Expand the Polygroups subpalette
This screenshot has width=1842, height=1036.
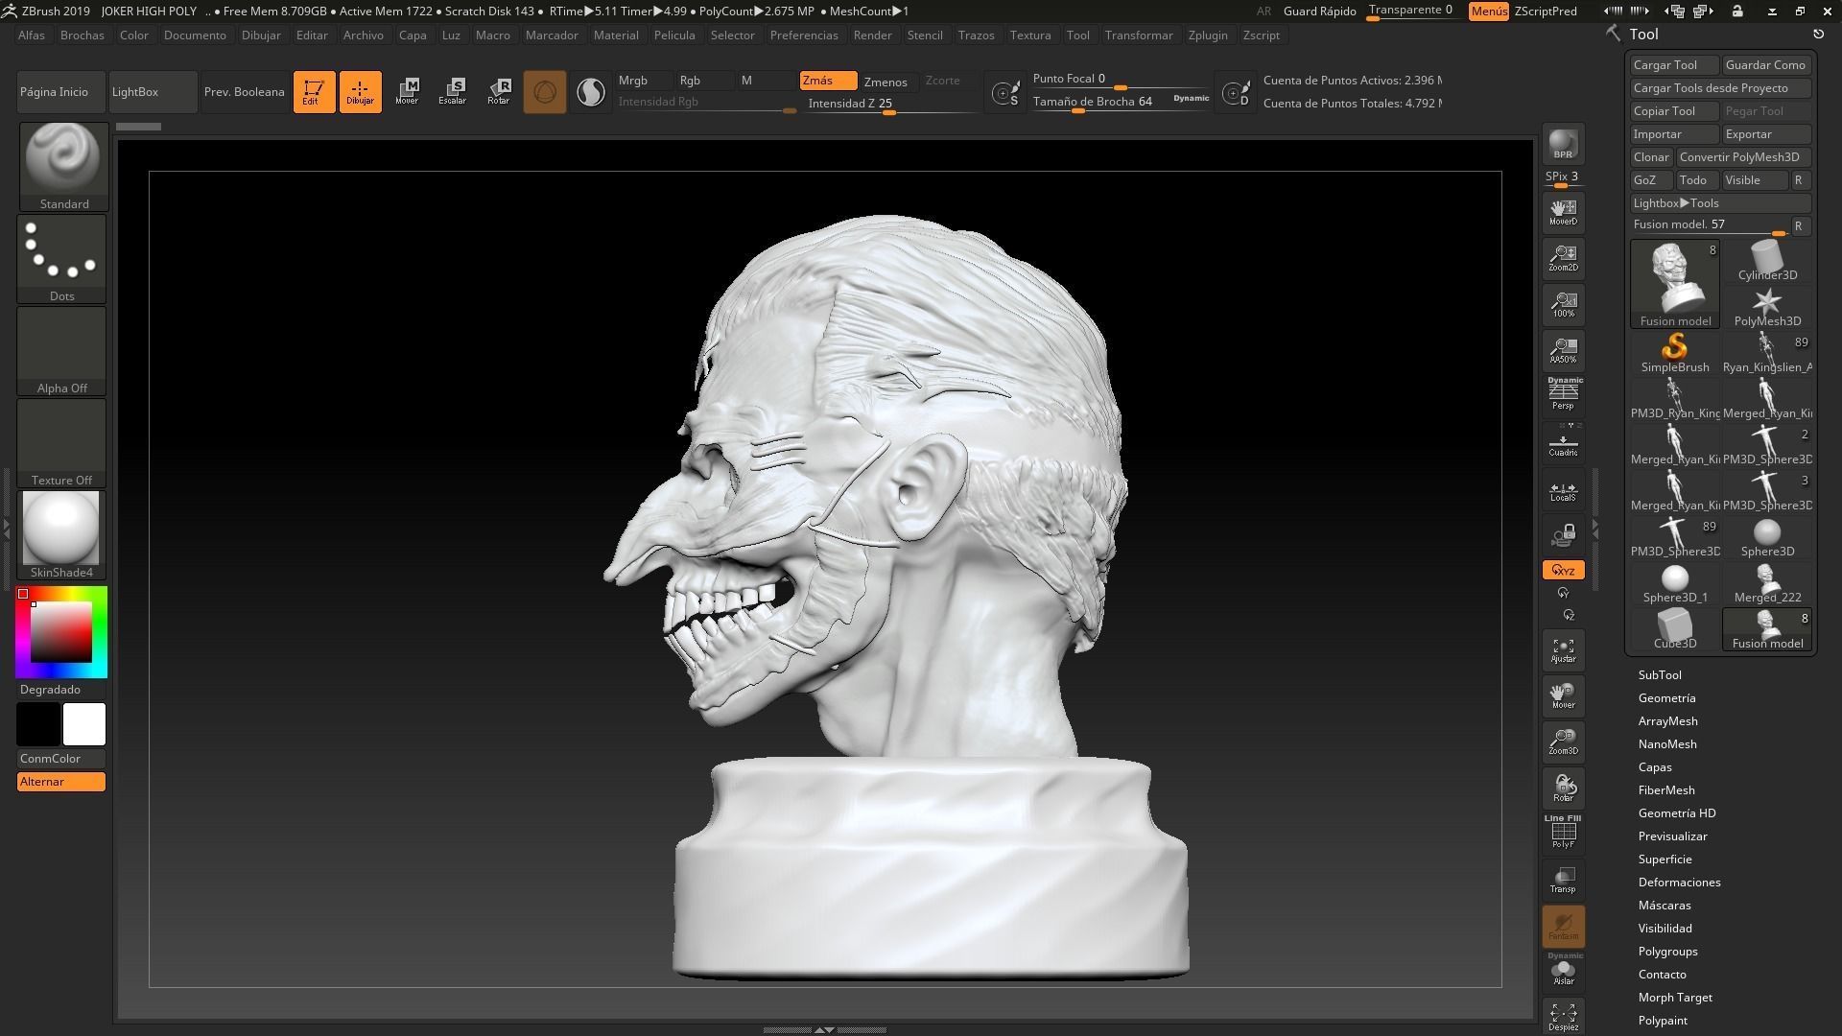(x=1667, y=952)
